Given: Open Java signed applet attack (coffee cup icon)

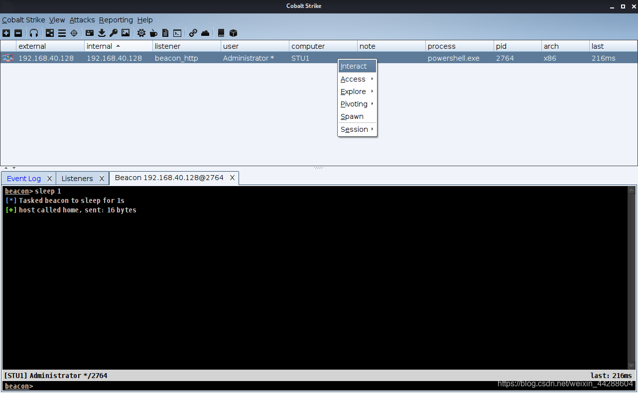Looking at the screenshot, I should pos(153,33).
